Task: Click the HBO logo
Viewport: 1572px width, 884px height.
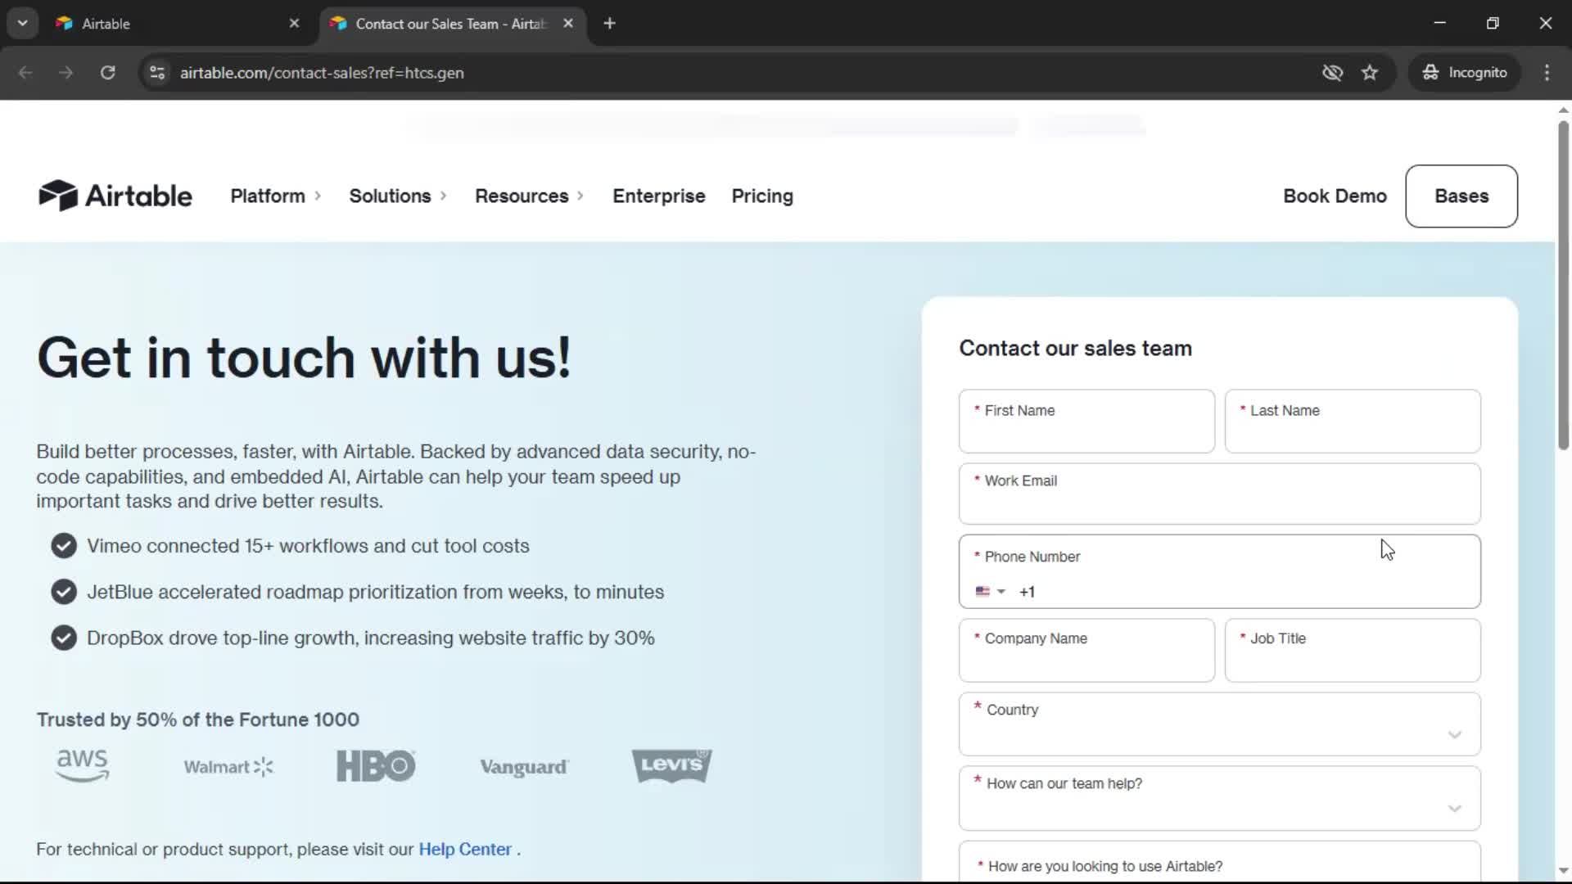Action: click(x=376, y=766)
